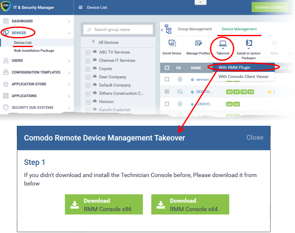The image size is (295, 233).
Task: Open the Device List submenu item
Action: pyautogui.click(x=23, y=42)
